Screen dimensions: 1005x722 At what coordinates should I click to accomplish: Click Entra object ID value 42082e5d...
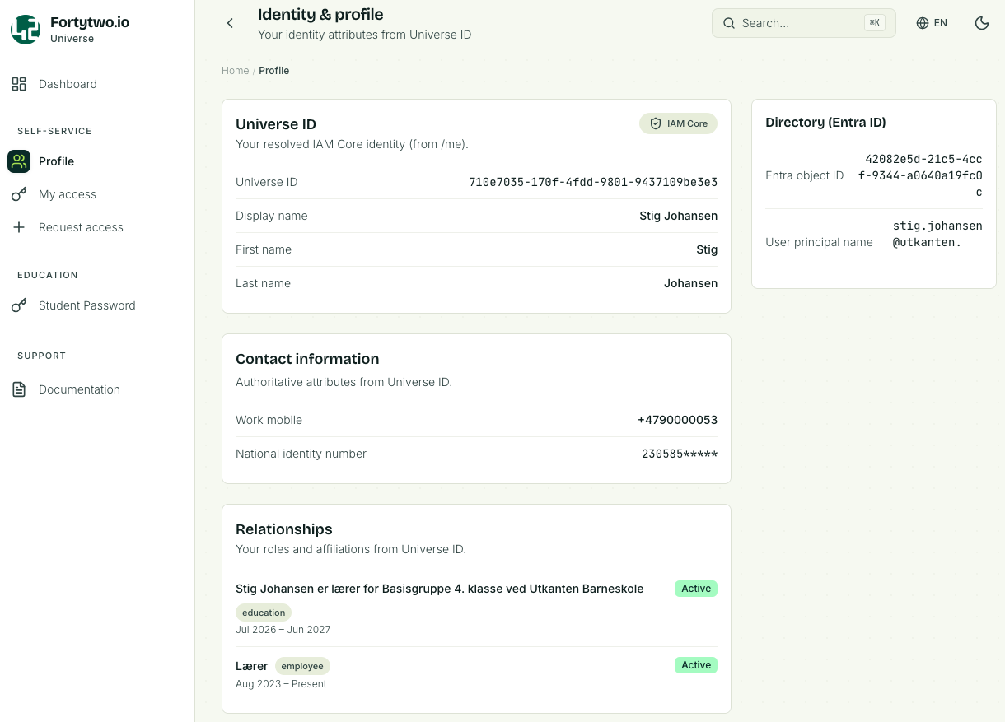point(920,176)
